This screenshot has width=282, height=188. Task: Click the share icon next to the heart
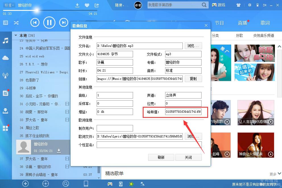pos(97,5)
